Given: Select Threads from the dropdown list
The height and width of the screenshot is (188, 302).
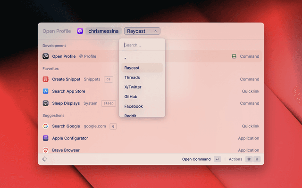Looking at the screenshot, I should click(x=132, y=78).
